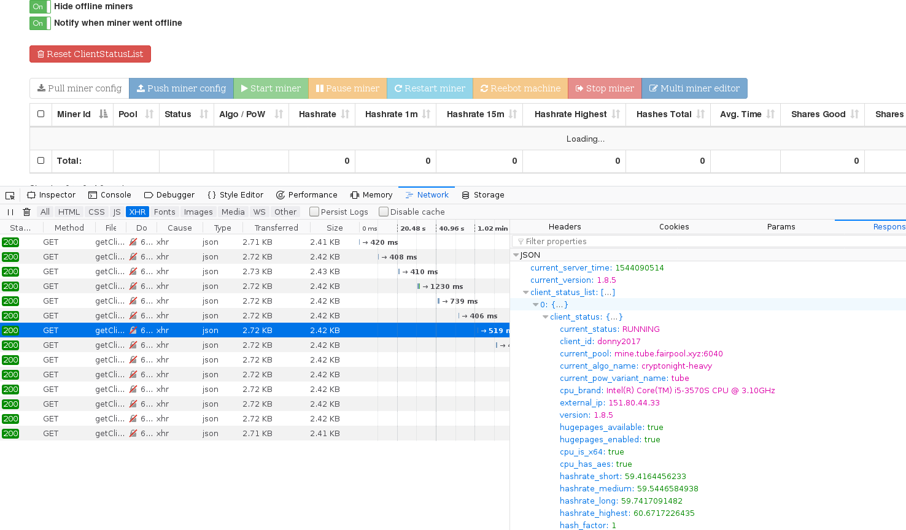Show the Headers panel tab

pos(565,227)
